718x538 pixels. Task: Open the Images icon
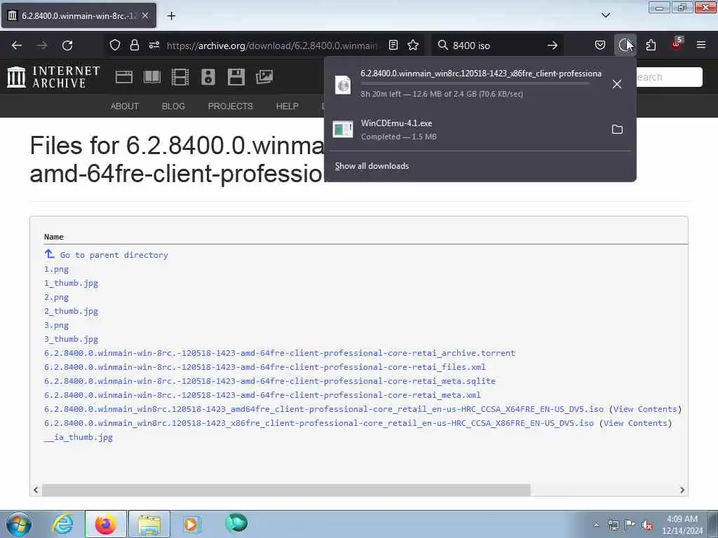click(x=264, y=77)
